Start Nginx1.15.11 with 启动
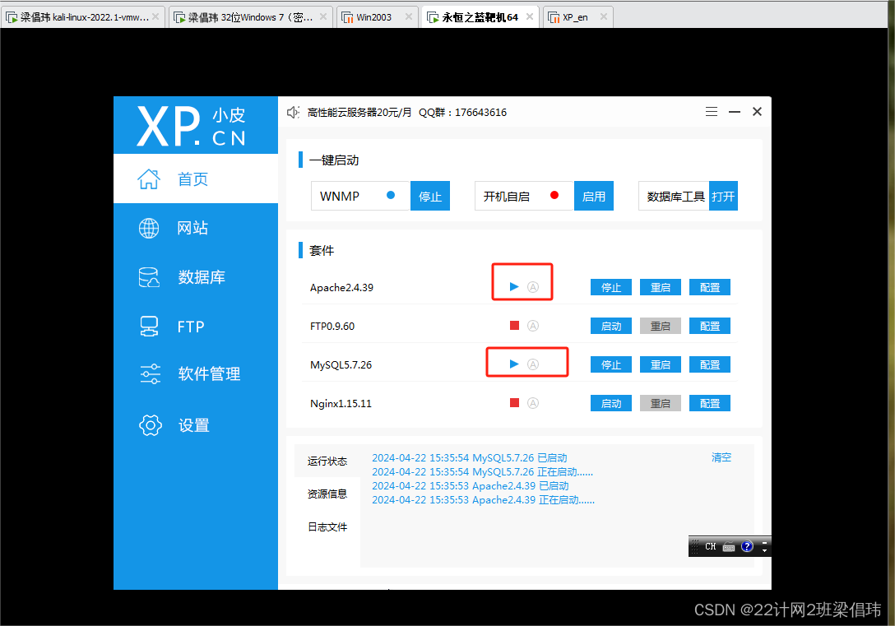This screenshot has width=895, height=626. 610,403
